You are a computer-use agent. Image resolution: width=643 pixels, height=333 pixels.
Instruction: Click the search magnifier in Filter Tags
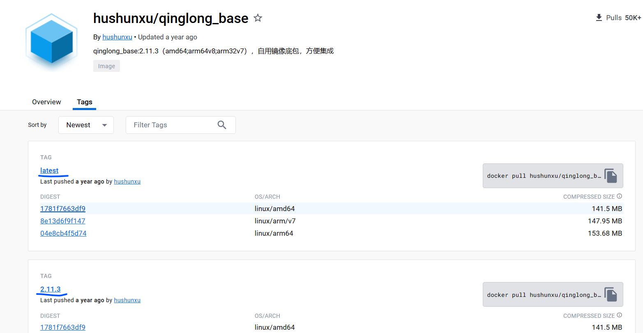click(x=222, y=125)
